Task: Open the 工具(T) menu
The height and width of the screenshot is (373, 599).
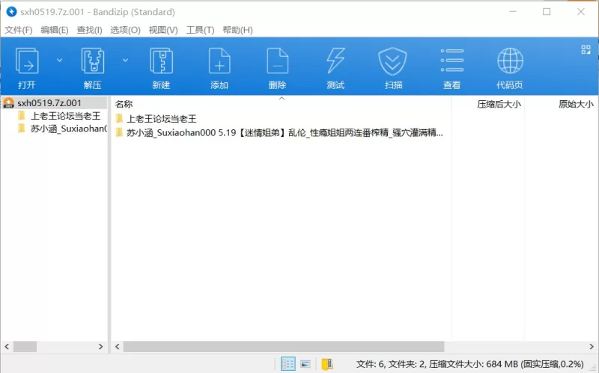Action: (x=200, y=30)
